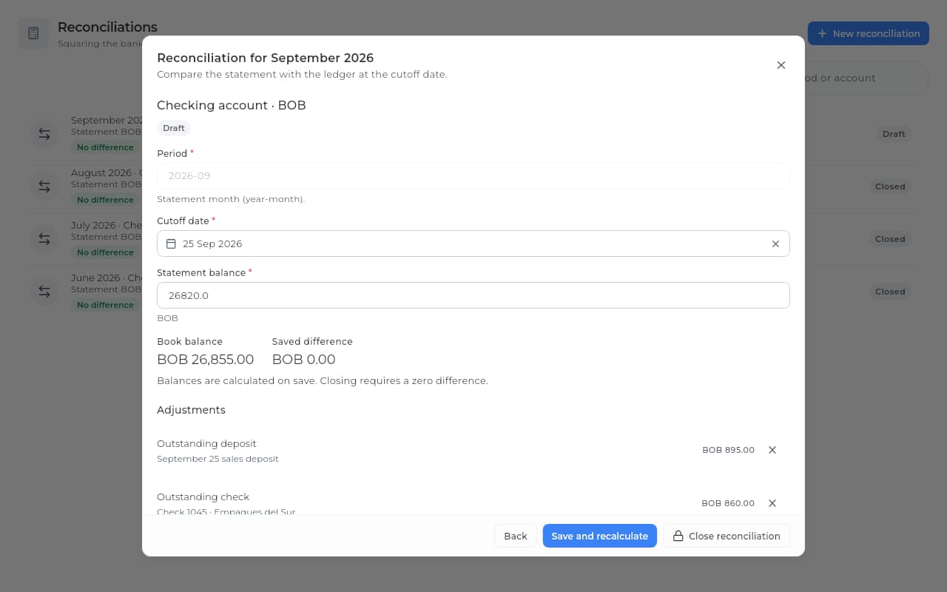The width and height of the screenshot is (947, 592).
Task: Click the Back button
Action: pyautogui.click(x=516, y=536)
